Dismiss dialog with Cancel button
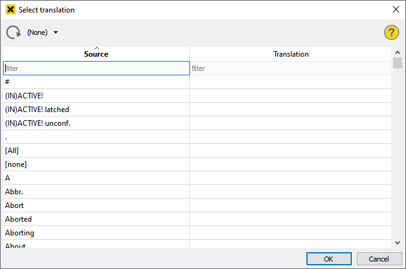The width and height of the screenshot is (406, 269). [379, 259]
